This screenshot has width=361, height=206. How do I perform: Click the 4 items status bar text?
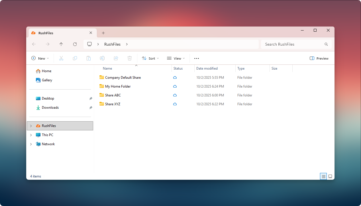(36, 176)
